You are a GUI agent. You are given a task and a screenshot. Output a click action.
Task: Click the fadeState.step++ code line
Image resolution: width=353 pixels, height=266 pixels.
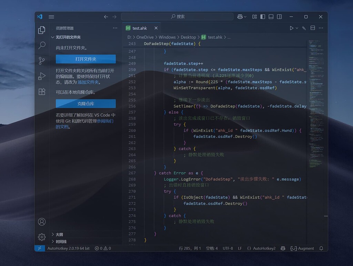coord(183,63)
